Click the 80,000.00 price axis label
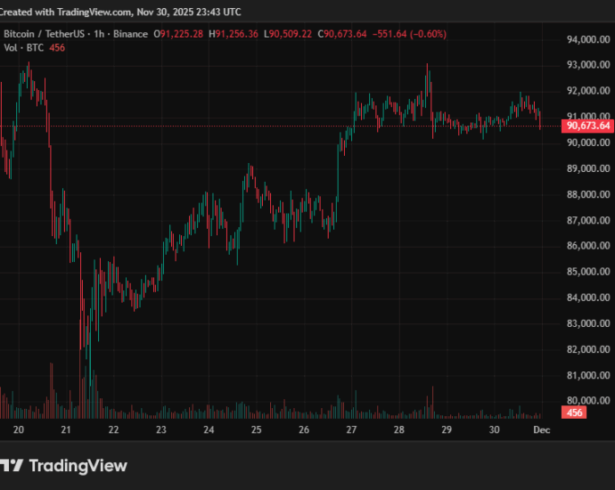 tap(587, 401)
